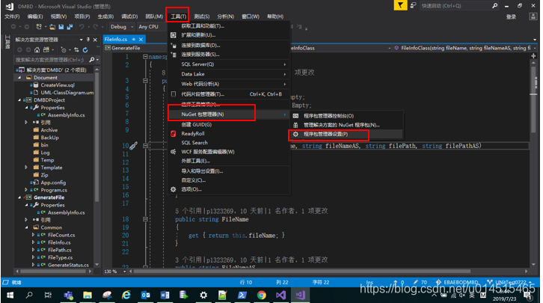Select GenerateStatus.cs file
543x303 pixels.
(68, 265)
